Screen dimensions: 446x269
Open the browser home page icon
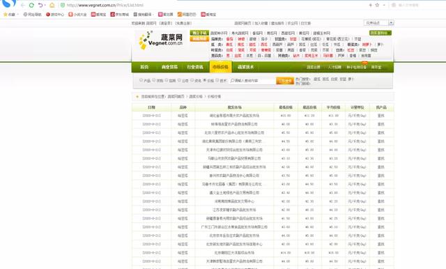click(52, 5)
